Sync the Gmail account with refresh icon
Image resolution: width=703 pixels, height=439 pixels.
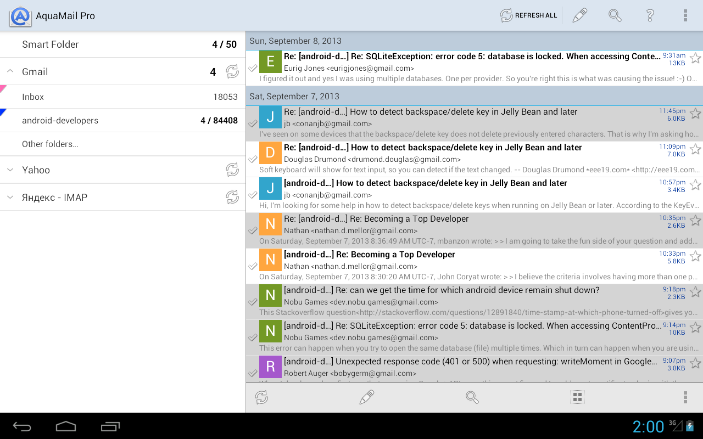click(232, 71)
